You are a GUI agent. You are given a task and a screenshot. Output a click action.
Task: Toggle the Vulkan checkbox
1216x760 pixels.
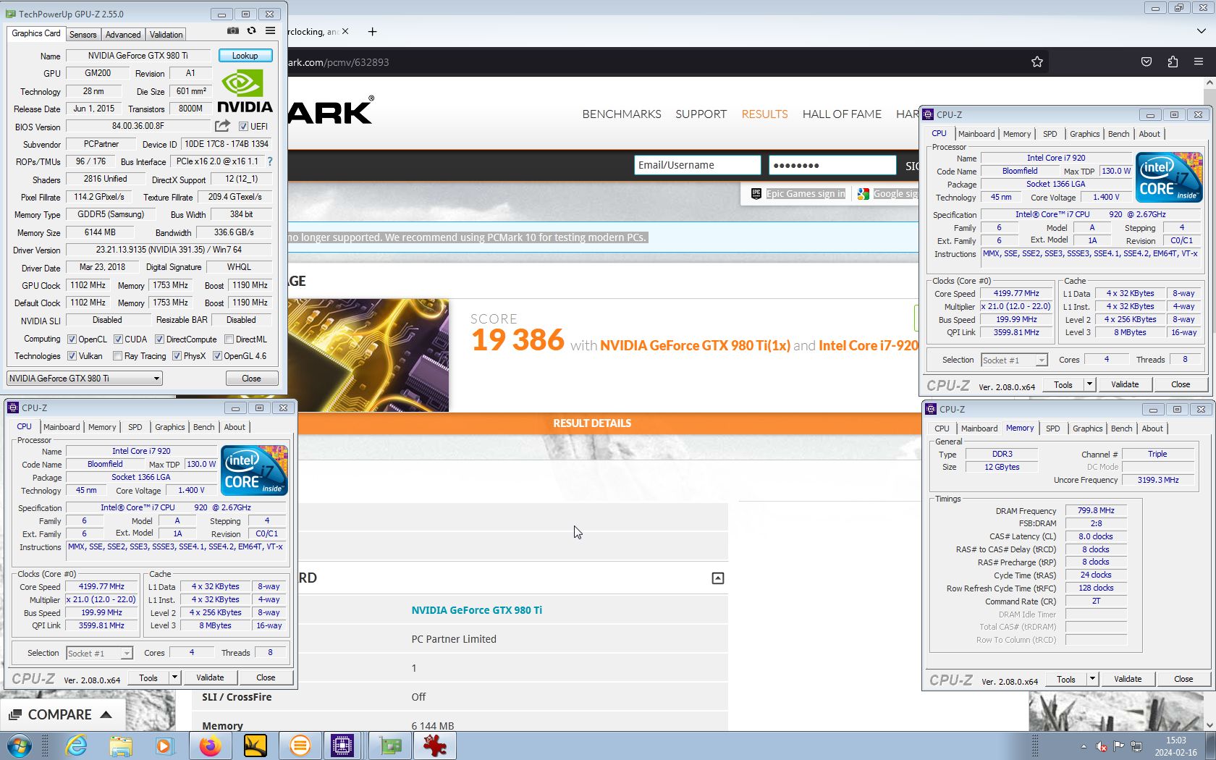pyautogui.click(x=72, y=355)
